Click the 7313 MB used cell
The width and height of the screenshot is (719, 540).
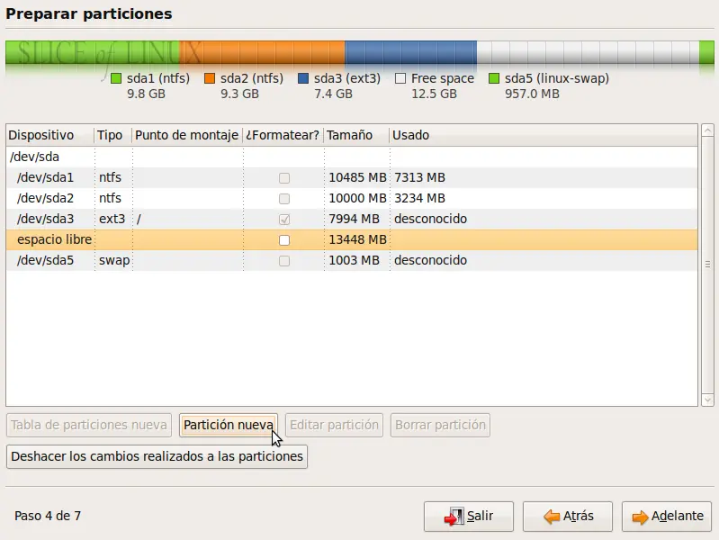click(419, 177)
